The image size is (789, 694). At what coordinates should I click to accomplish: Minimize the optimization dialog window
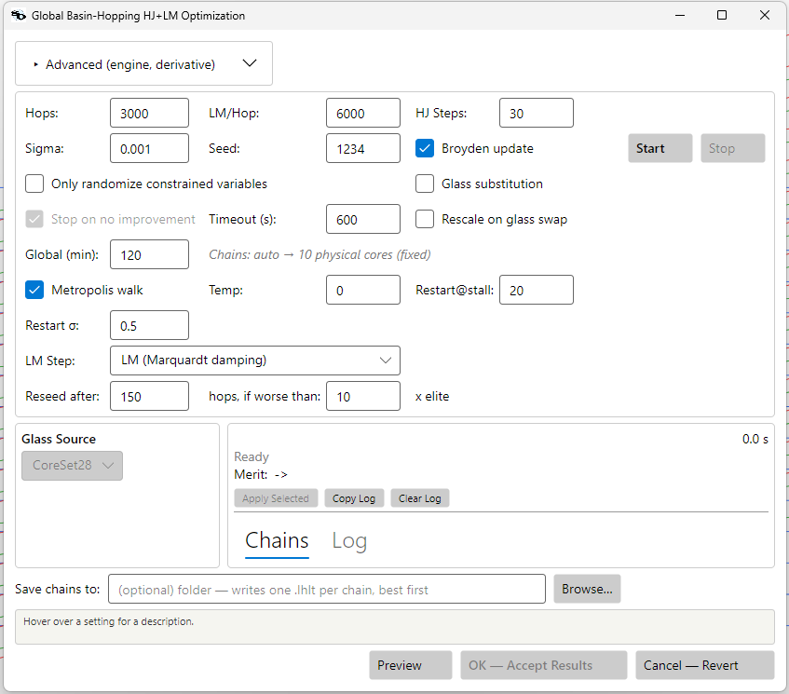(x=680, y=16)
